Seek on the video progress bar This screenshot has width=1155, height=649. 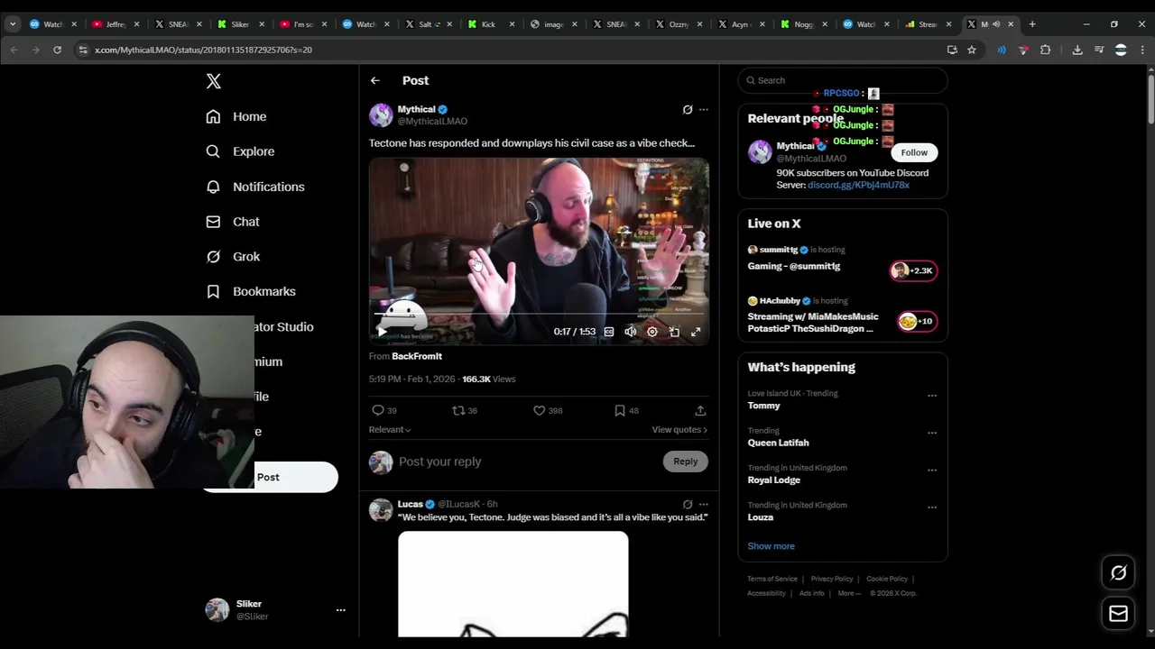pos(539,314)
